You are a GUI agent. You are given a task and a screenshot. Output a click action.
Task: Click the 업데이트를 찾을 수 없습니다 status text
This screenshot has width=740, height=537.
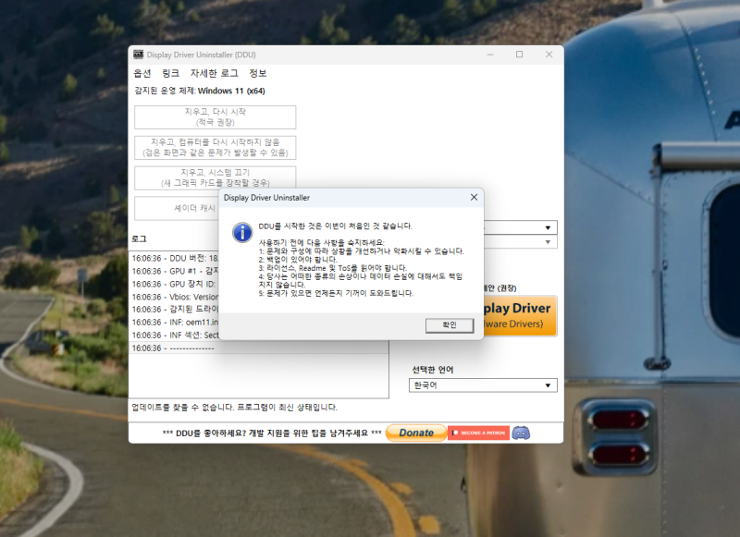point(235,407)
